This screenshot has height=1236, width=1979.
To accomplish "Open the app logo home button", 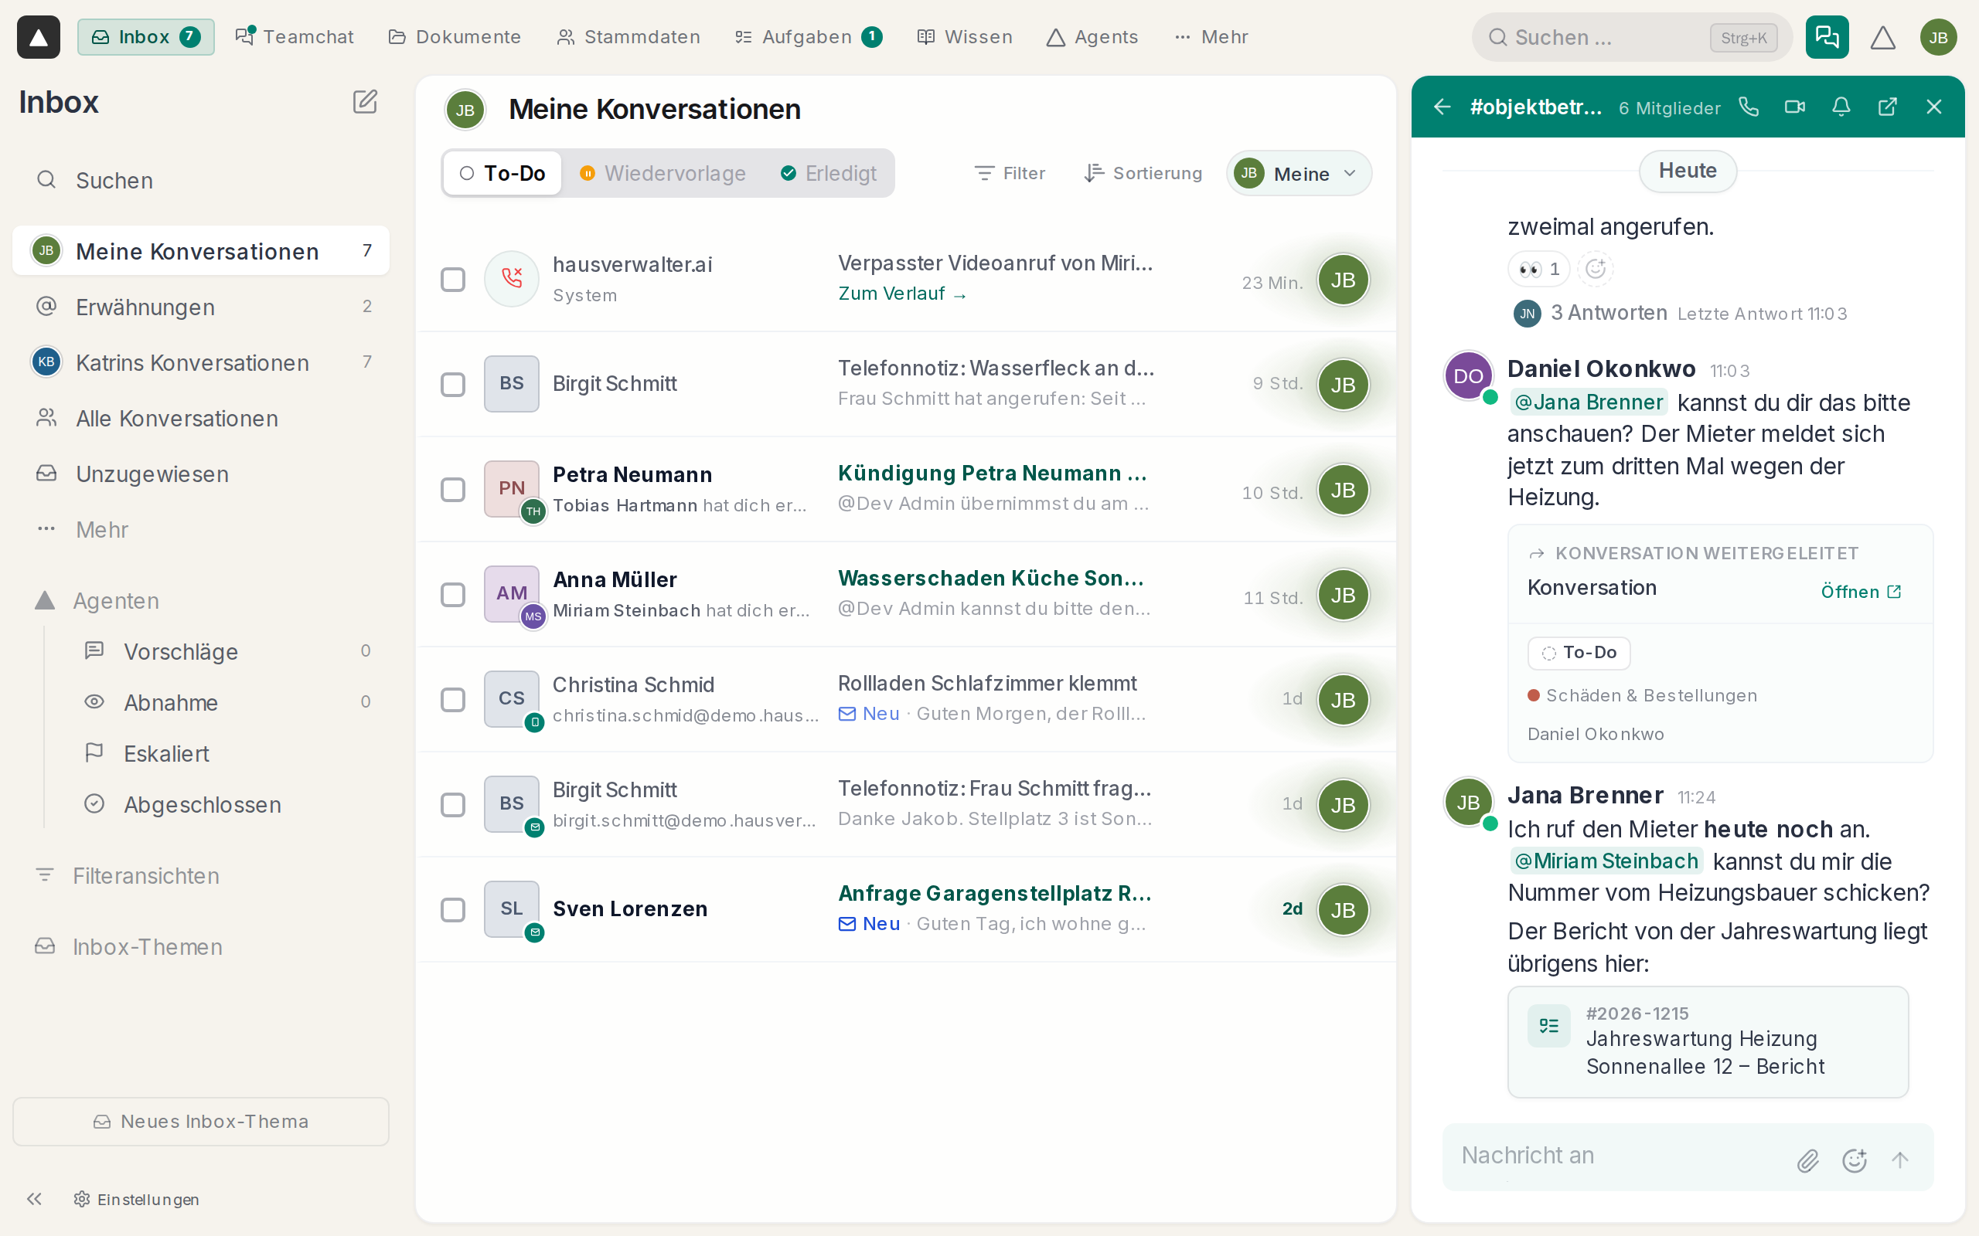I will tap(39, 37).
